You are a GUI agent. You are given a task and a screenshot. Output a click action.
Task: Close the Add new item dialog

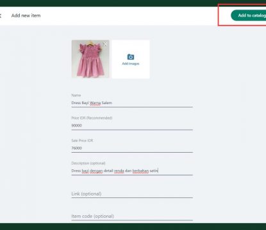point(1,15)
